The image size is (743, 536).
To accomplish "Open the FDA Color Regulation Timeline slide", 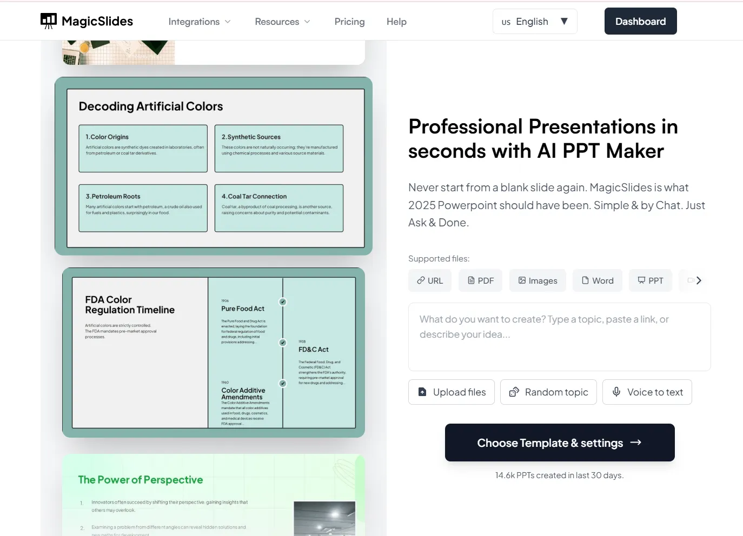I will [214, 352].
